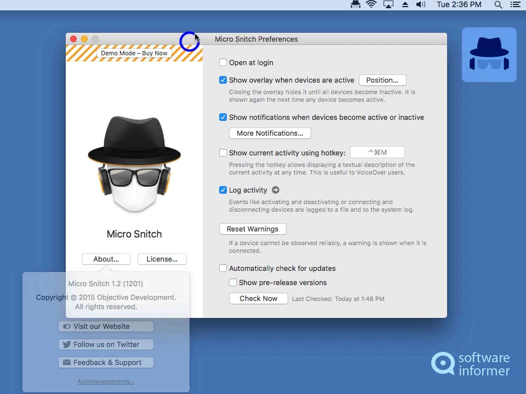
Task: Open Notification Center list icon
Action: point(515,4)
